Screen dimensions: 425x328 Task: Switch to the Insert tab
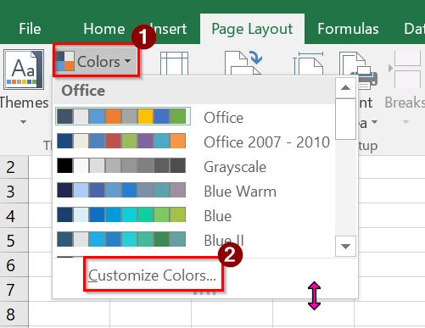pyautogui.click(x=169, y=29)
